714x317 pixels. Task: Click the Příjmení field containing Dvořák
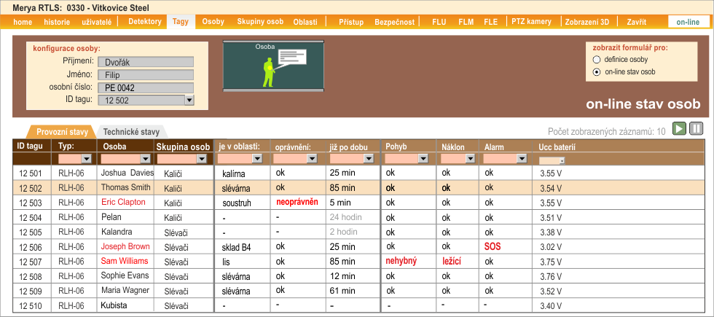[146, 62]
